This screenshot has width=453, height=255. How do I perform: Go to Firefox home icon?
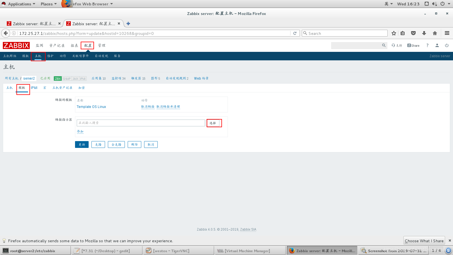pyautogui.click(x=435, y=33)
